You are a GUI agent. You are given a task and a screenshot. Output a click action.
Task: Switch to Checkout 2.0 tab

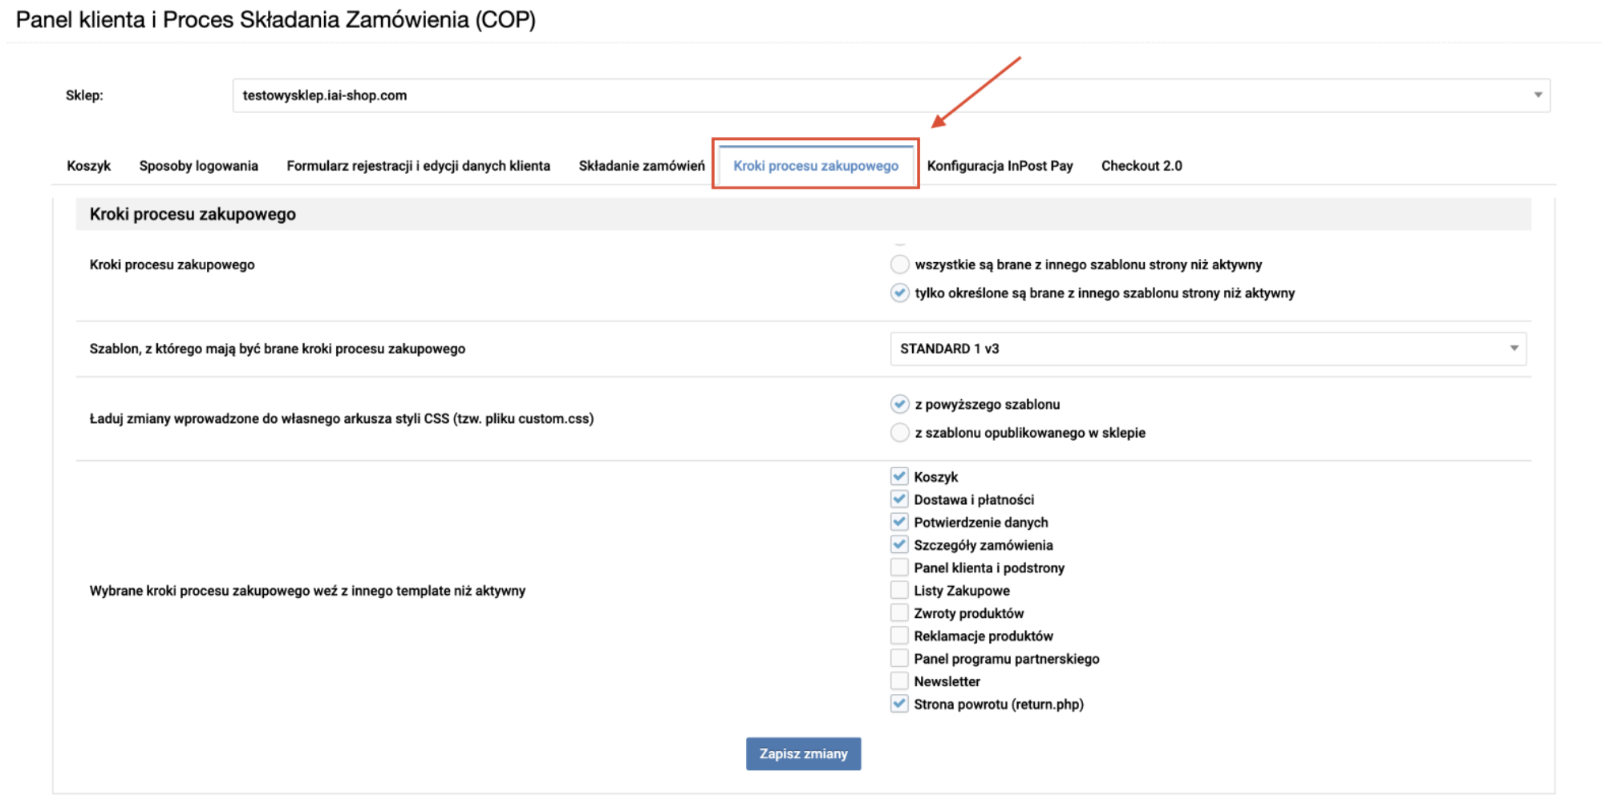pyautogui.click(x=1142, y=166)
